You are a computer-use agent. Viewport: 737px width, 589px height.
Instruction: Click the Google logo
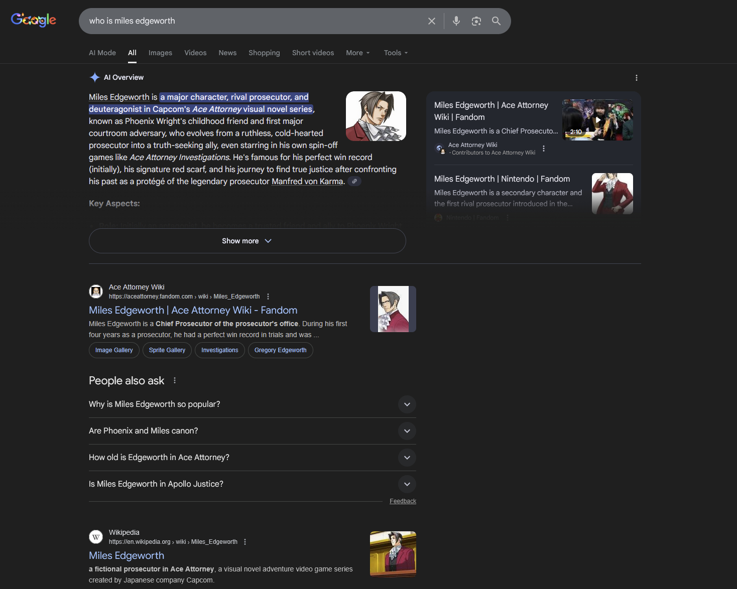34,20
